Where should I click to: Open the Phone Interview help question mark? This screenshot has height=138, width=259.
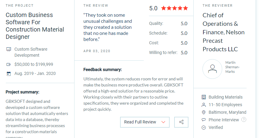(x=243, y=119)
